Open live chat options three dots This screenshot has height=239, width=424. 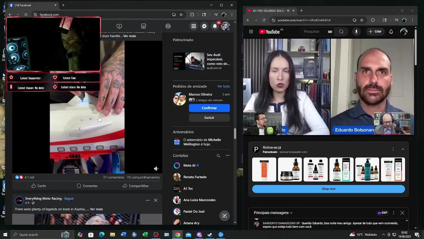pos(394,213)
